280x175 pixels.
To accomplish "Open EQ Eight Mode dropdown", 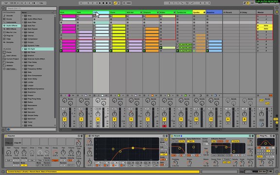I will tap(163, 144).
